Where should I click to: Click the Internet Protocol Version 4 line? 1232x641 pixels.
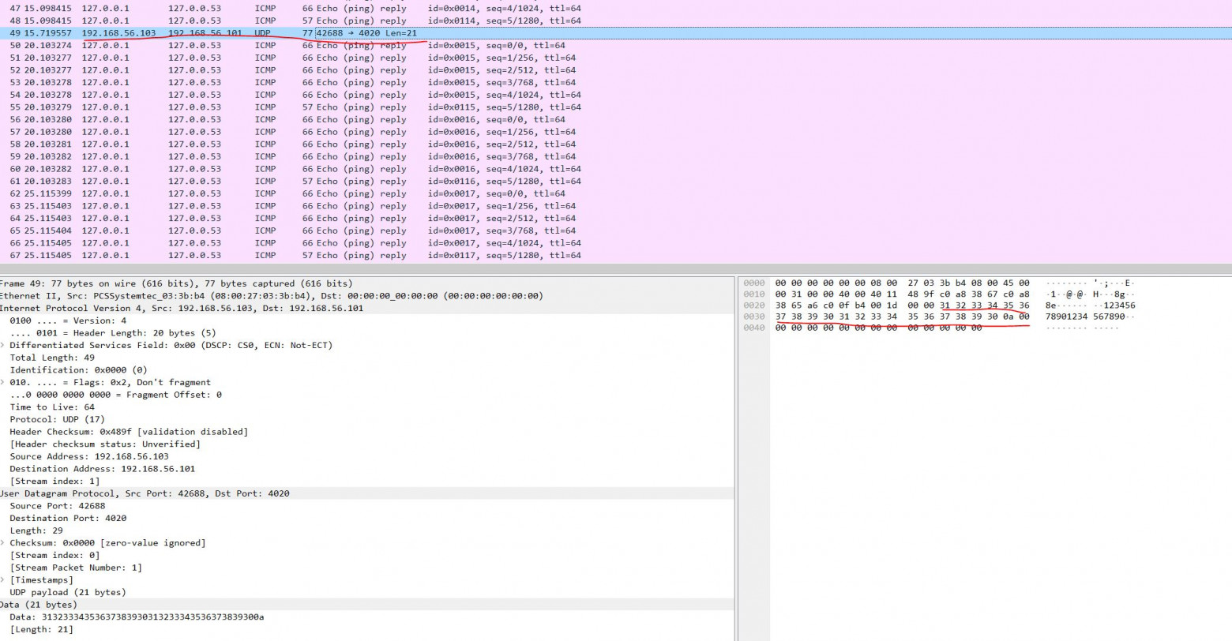pyautogui.click(x=367, y=308)
